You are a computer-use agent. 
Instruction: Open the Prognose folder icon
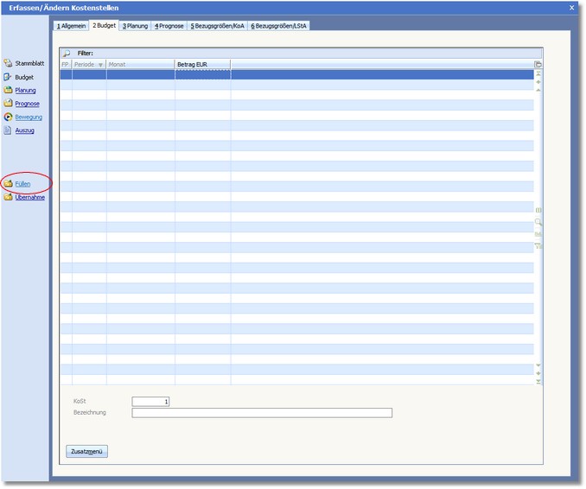click(8, 104)
